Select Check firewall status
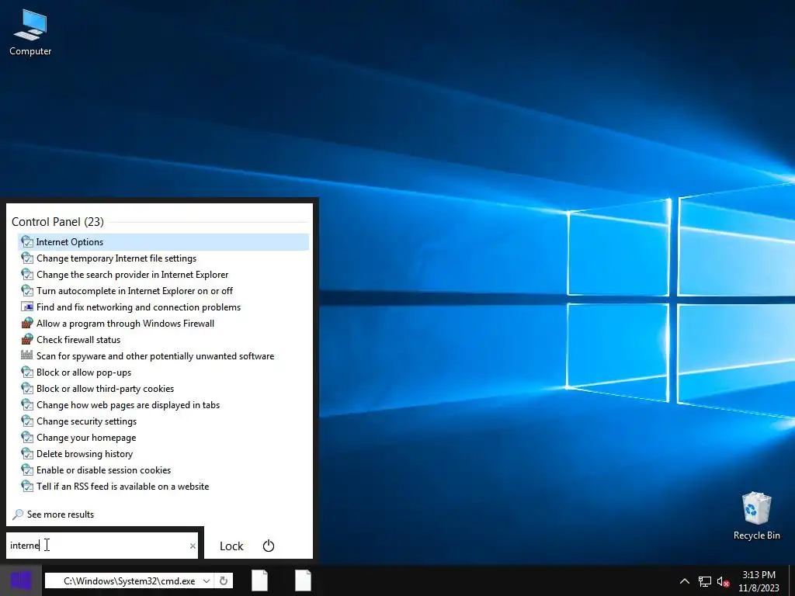The image size is (795, 596). 163,340
